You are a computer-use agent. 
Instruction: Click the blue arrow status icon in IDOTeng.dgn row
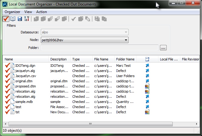point(147,66)
